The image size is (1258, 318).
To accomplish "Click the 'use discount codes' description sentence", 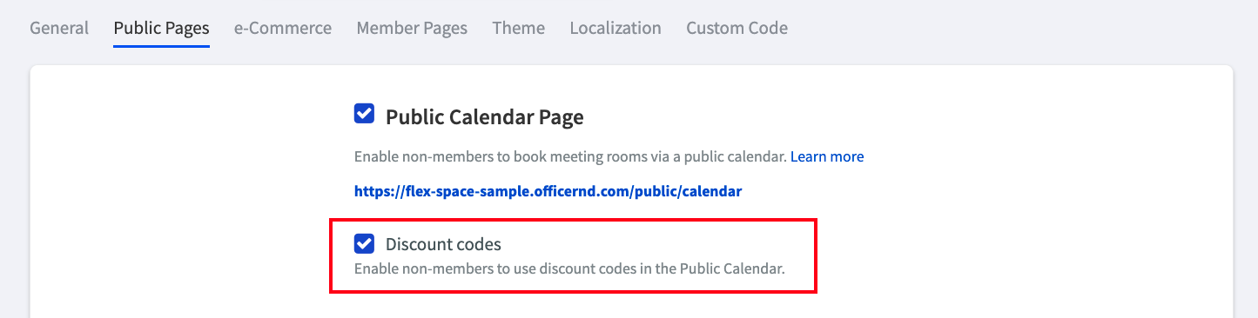I will (x=569, y=268).
